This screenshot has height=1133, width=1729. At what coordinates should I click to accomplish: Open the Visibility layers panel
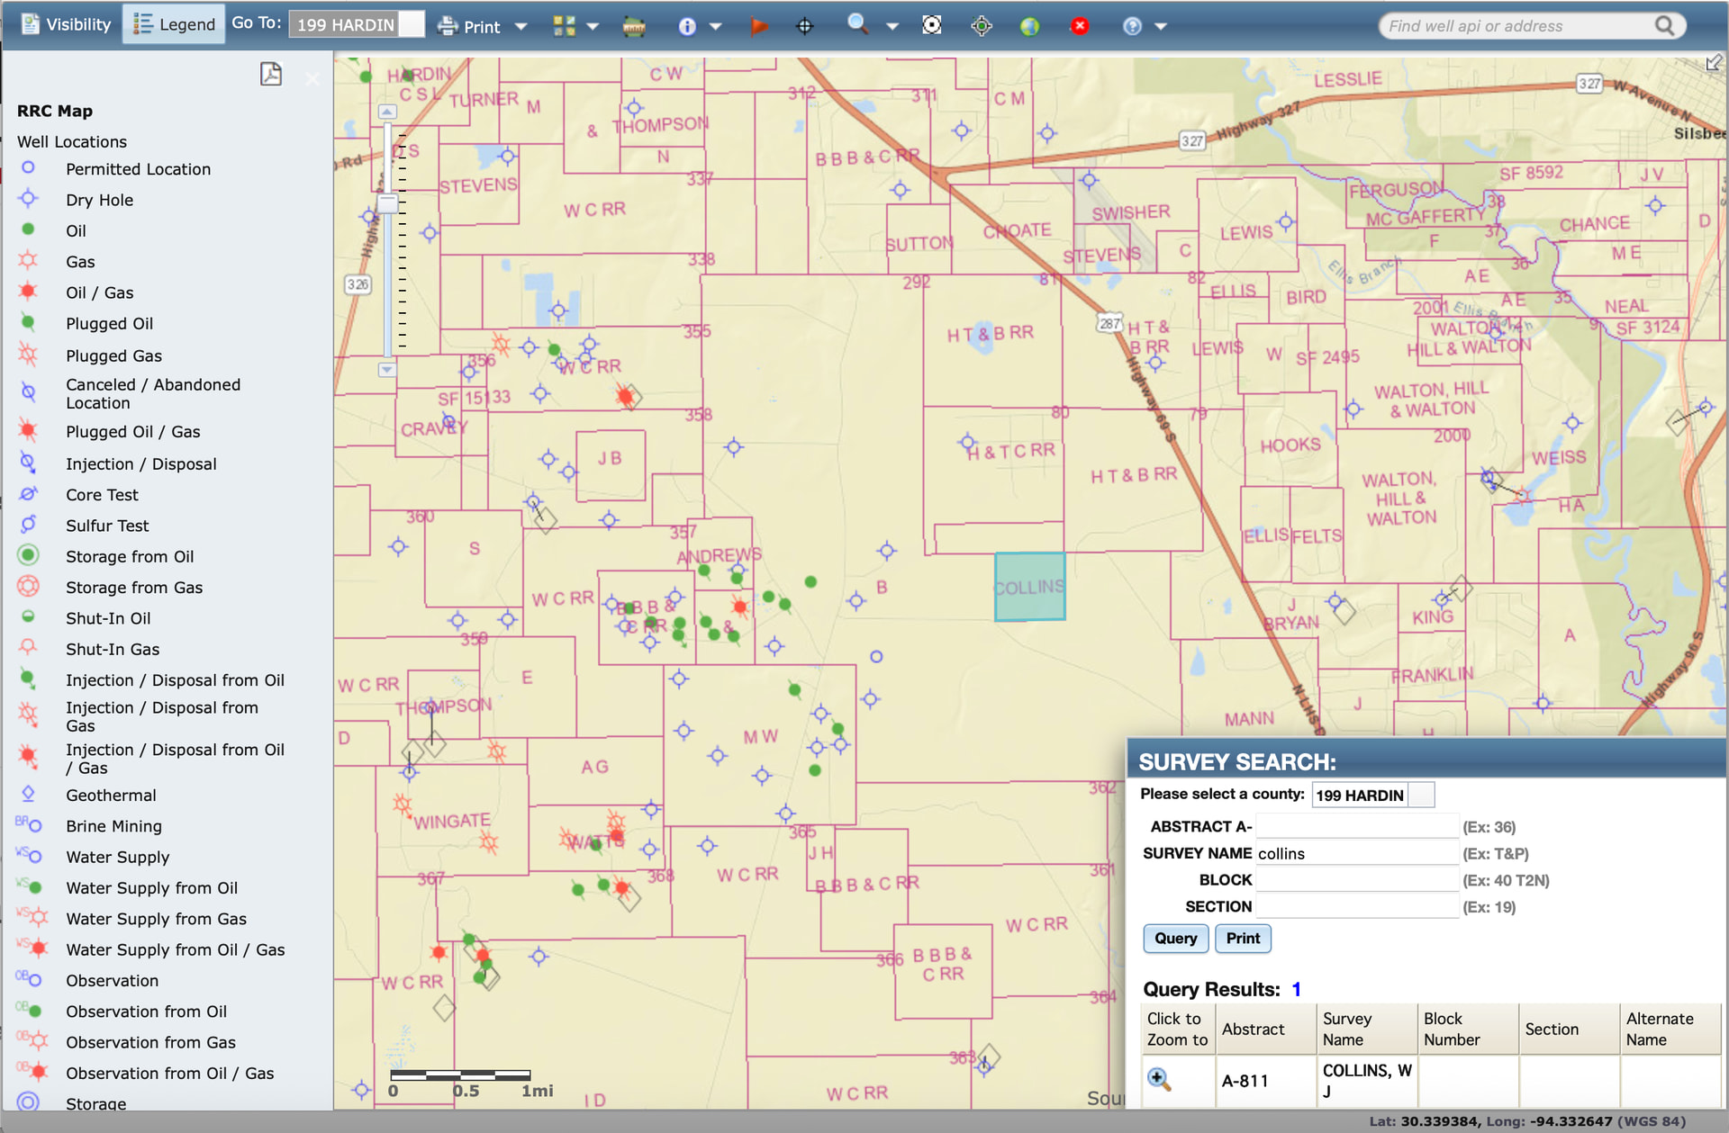tap(66, 24)
